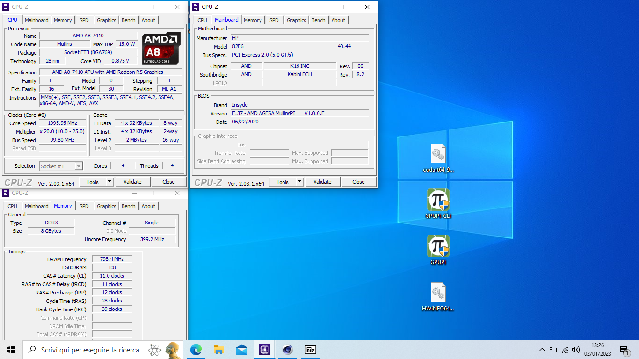This screenshot has height=359, width=639.
Task: Open Mainboard tab in Memory window
Action: tap(36, 206)
